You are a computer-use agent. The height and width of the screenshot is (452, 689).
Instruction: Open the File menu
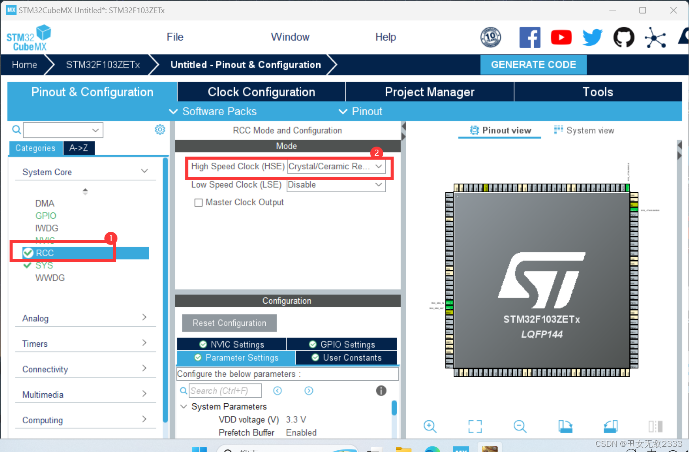click(x=175, y=37)
